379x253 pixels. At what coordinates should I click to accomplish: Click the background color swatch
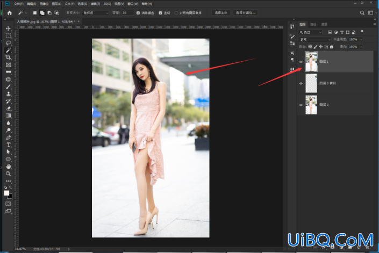[10, 196]
